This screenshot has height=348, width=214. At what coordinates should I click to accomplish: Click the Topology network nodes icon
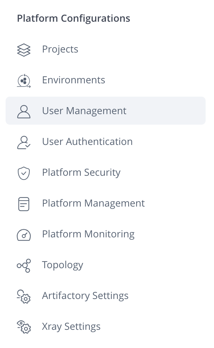[23, 265]
